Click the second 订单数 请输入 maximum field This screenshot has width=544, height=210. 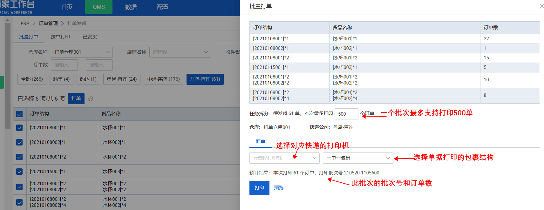tap(99, 65)
